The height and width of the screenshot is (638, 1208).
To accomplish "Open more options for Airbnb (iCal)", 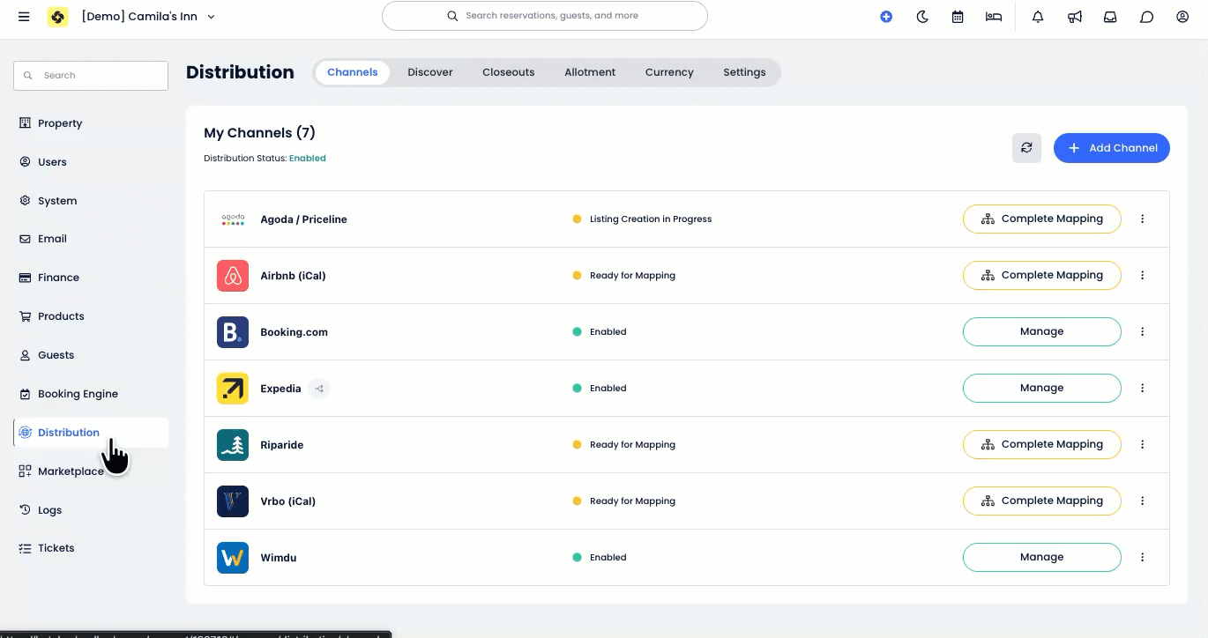I will [x=1143, y=275].
